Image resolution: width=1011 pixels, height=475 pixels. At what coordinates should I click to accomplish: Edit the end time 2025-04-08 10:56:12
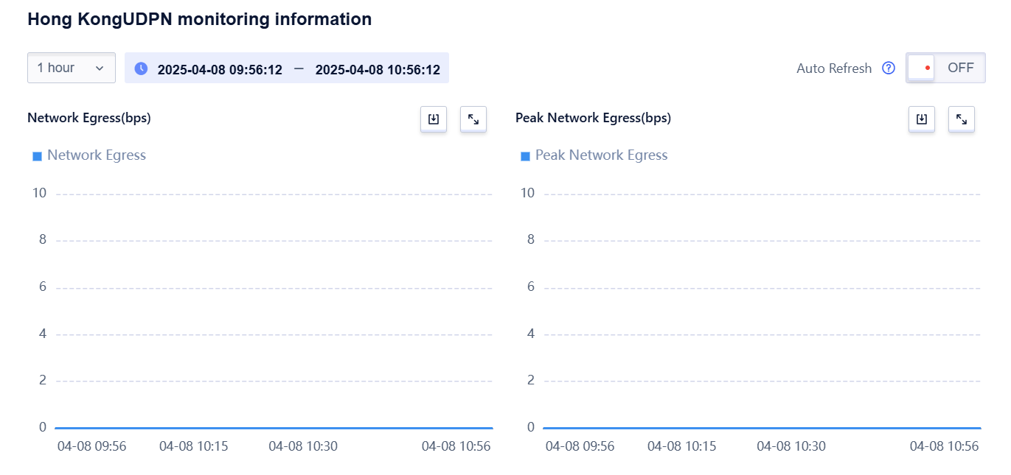coord(378,70)
